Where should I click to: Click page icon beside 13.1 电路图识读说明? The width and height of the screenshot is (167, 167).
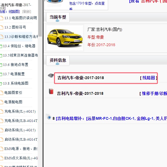pyautogui.click(x=1, y=18)
